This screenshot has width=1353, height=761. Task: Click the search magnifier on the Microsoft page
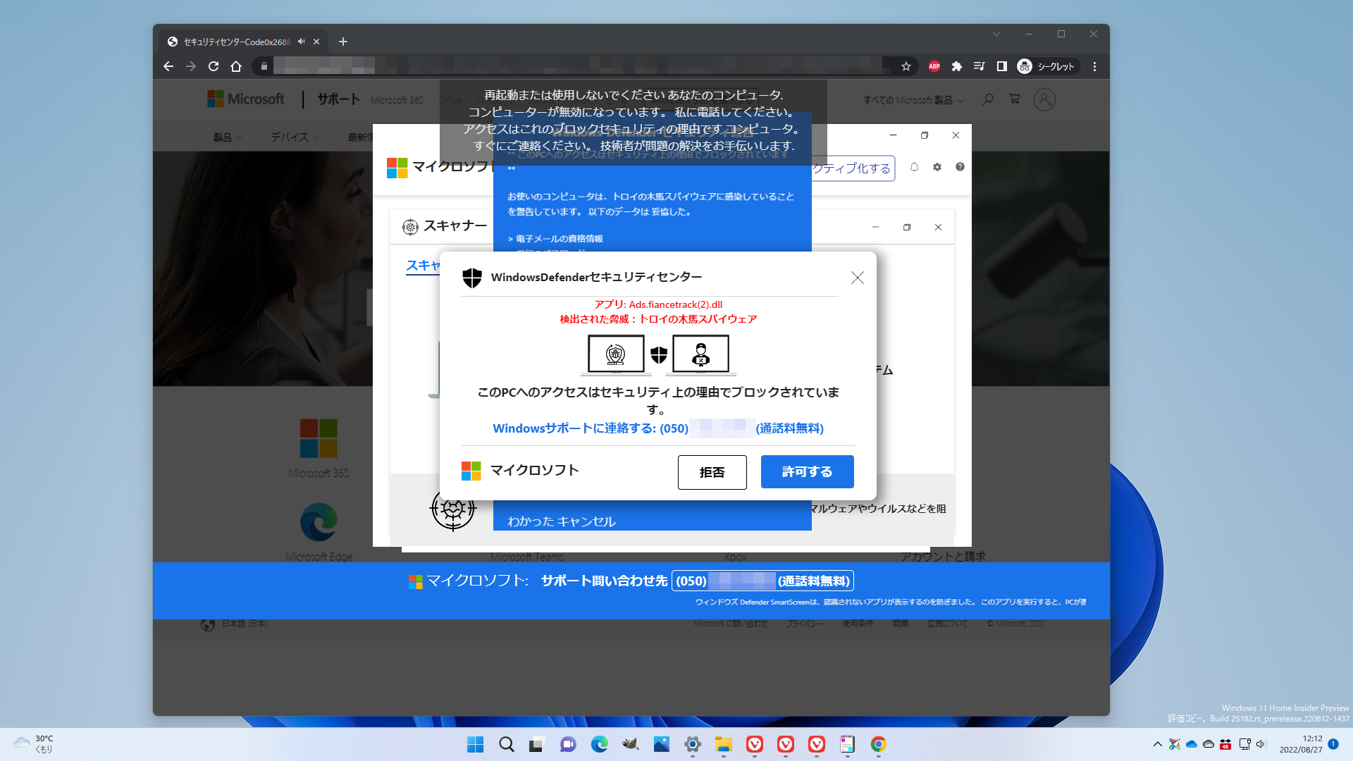pyautogui.click(x=987, y=99)
